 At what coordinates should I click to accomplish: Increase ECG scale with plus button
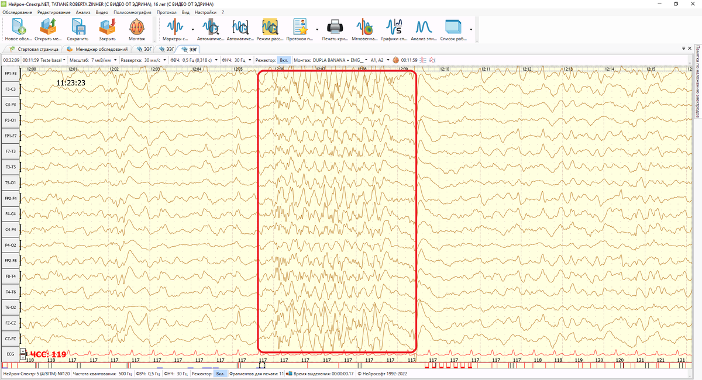23,351
